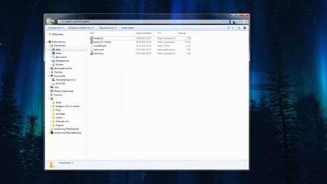Open the disc D (D:) drive icon
This screenshot has width=327, height=184.
tap(53, 83)
